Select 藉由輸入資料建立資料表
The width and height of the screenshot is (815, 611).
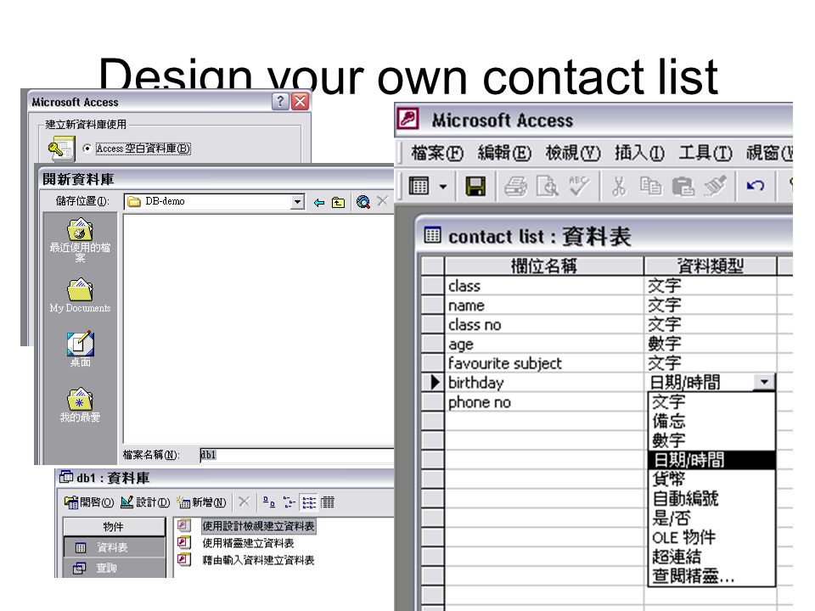pos(258,560)
